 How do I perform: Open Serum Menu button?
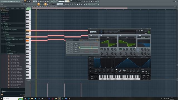142,31
